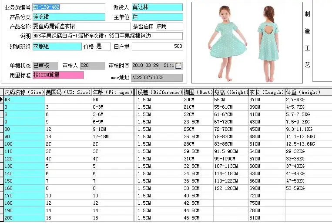Select the bust cell 46.5CM
The height and width of the screenshot is (223, 332).
(198, 218)
